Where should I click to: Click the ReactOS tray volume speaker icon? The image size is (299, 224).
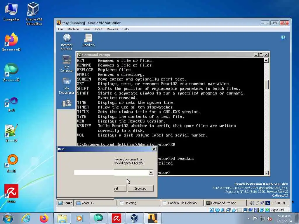pyautogui.click(x=252, y=203)
